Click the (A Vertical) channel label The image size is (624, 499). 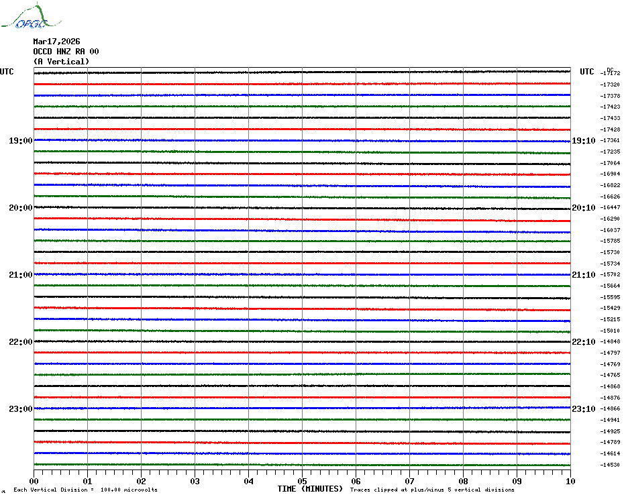[61, 62]
